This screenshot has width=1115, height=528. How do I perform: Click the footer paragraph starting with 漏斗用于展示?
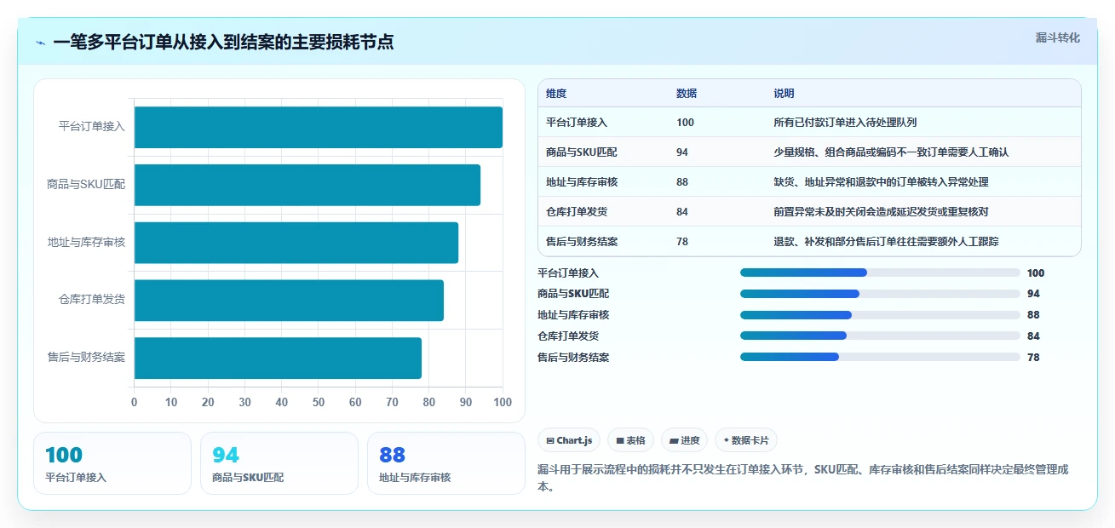click(x=803, y=479)
